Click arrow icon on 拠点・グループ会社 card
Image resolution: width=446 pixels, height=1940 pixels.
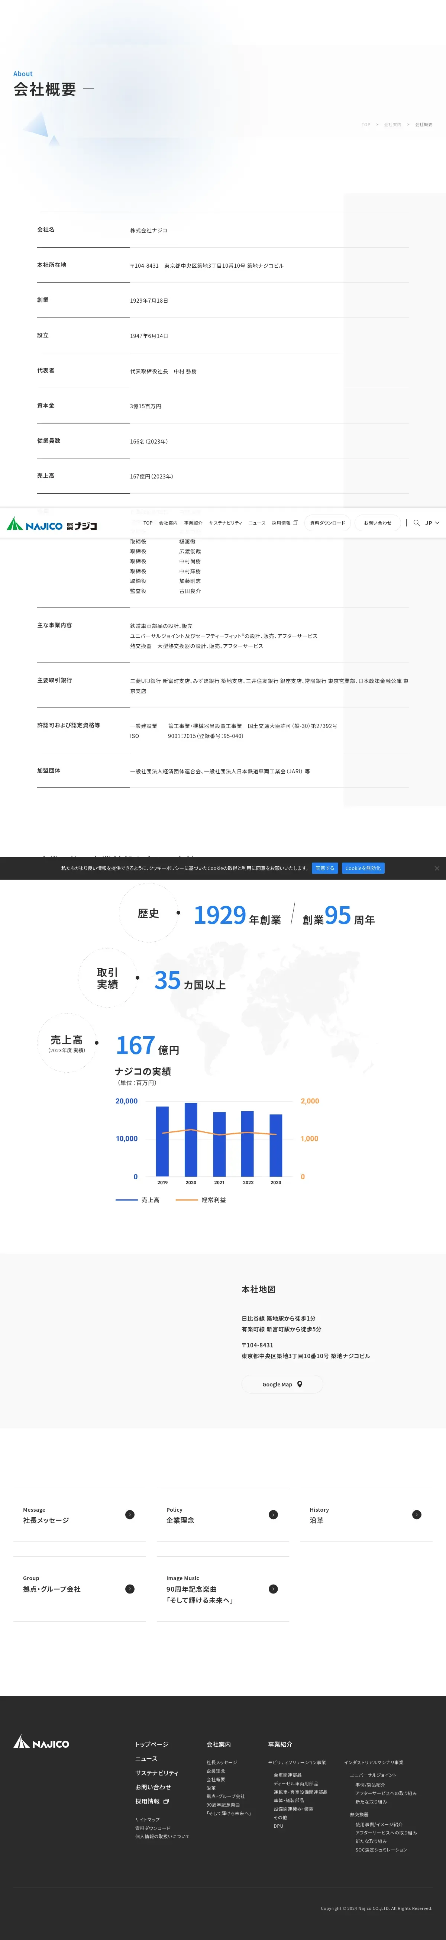tap(130, 1589)
